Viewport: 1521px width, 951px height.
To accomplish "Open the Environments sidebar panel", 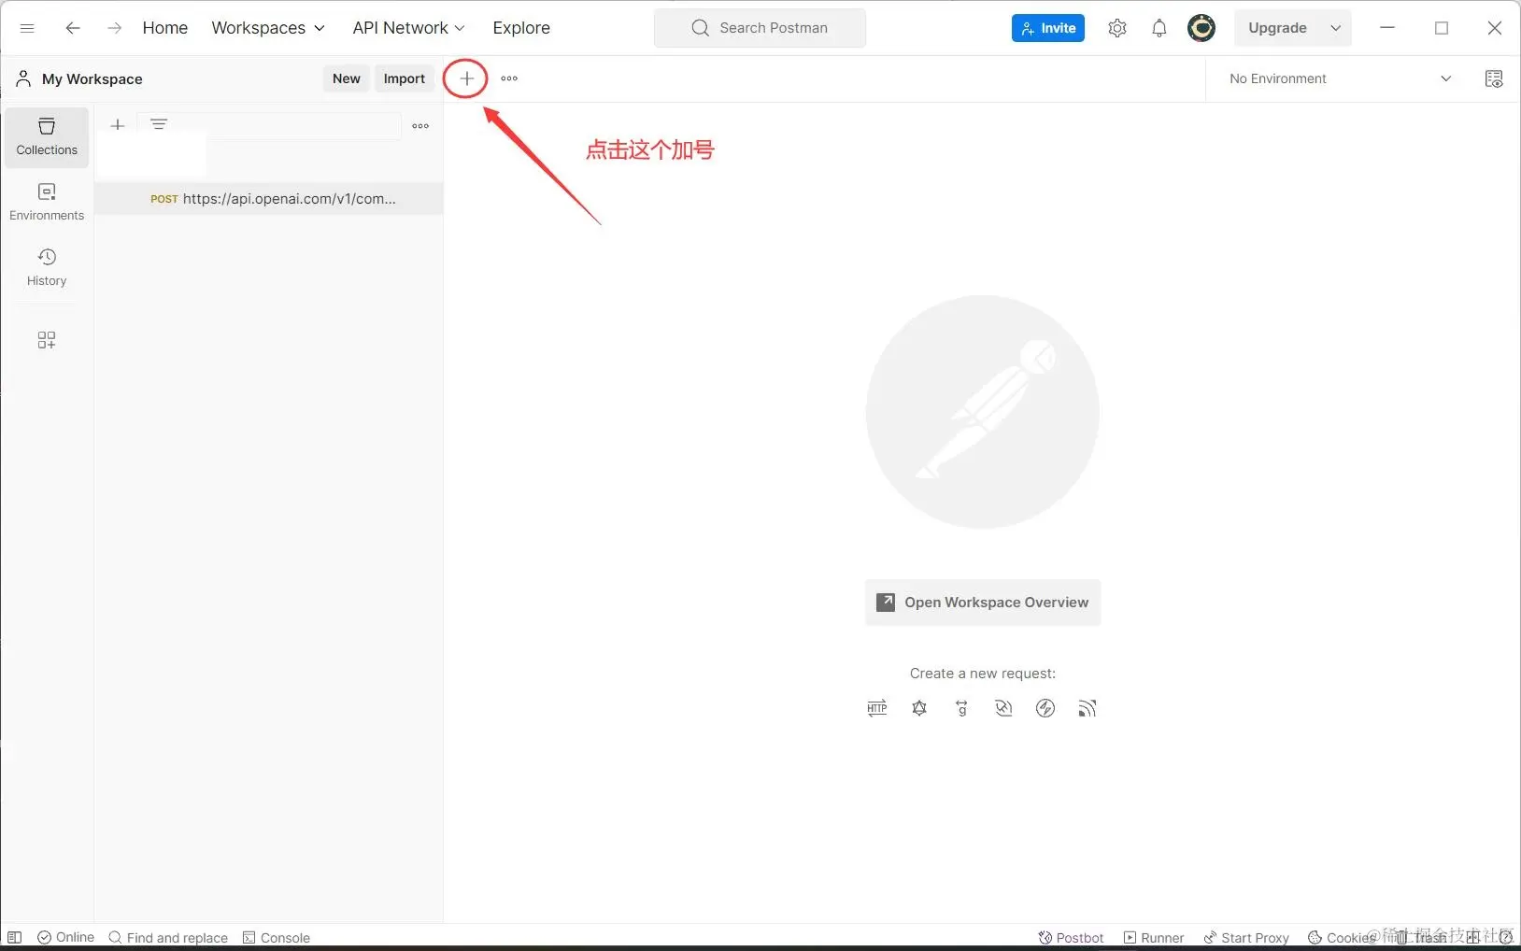I will click(x=46, y=201).
